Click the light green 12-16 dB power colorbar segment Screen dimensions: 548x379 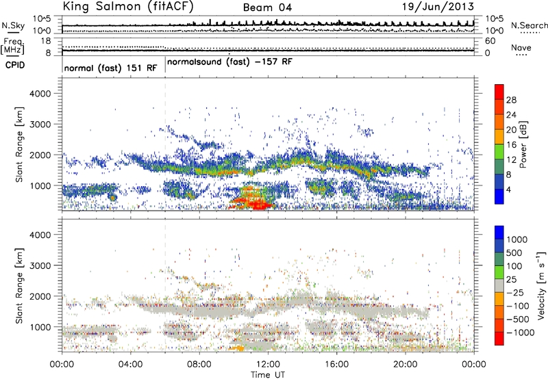point(499,151)
